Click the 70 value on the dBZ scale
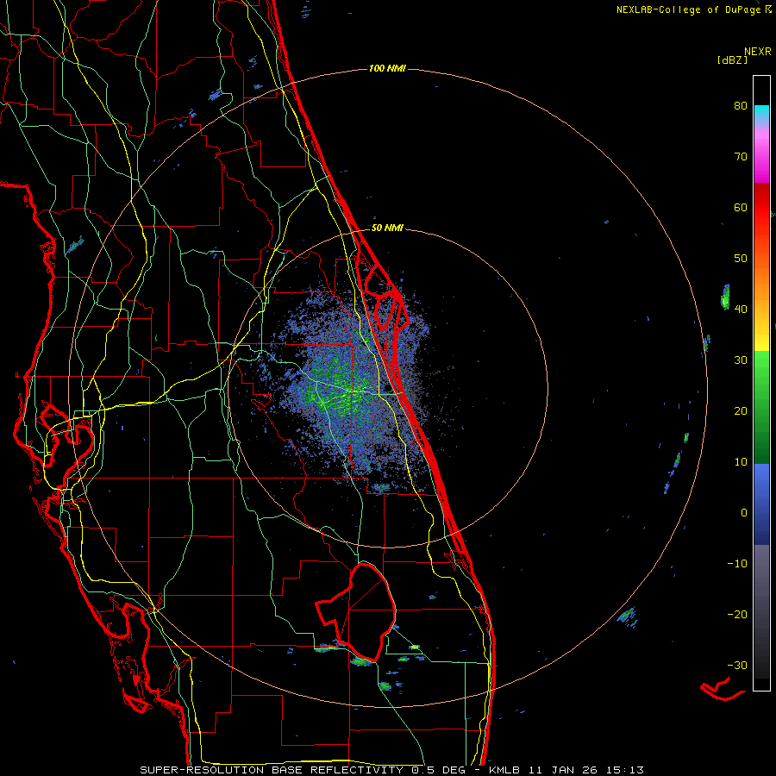 pyautogui.click(x=741, y=157)
